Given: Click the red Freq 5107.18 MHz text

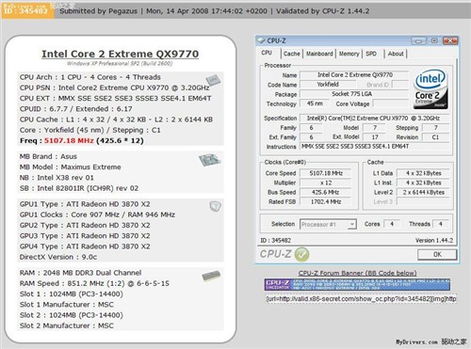Looking at the screenshot, I should [x=69, y=140].
